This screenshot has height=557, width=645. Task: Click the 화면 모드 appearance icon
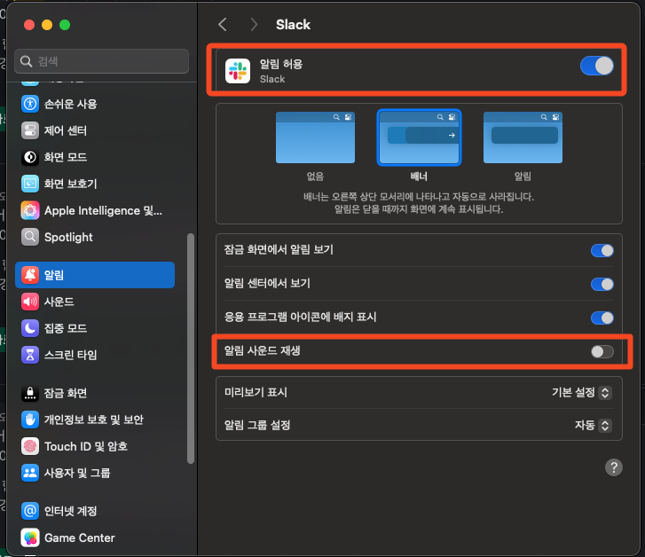[30, 157]
